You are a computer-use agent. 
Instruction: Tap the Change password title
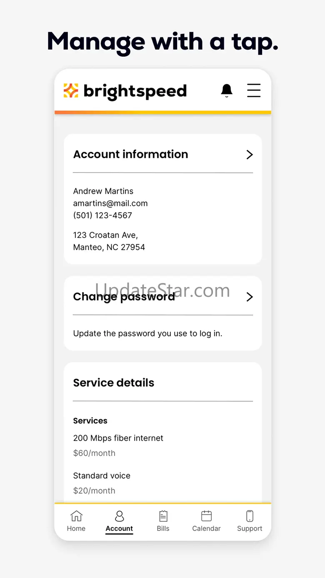coord(124,297)
